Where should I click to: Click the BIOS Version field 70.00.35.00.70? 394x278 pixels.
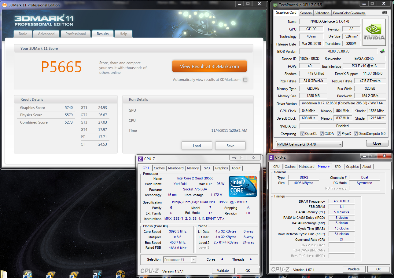(x=338, y=51)
